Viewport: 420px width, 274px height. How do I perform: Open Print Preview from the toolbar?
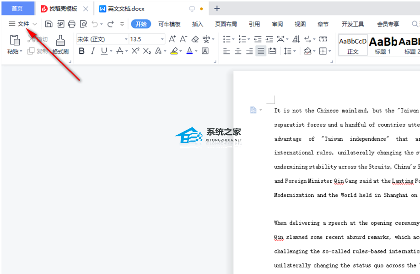click(x=83, y=24)
